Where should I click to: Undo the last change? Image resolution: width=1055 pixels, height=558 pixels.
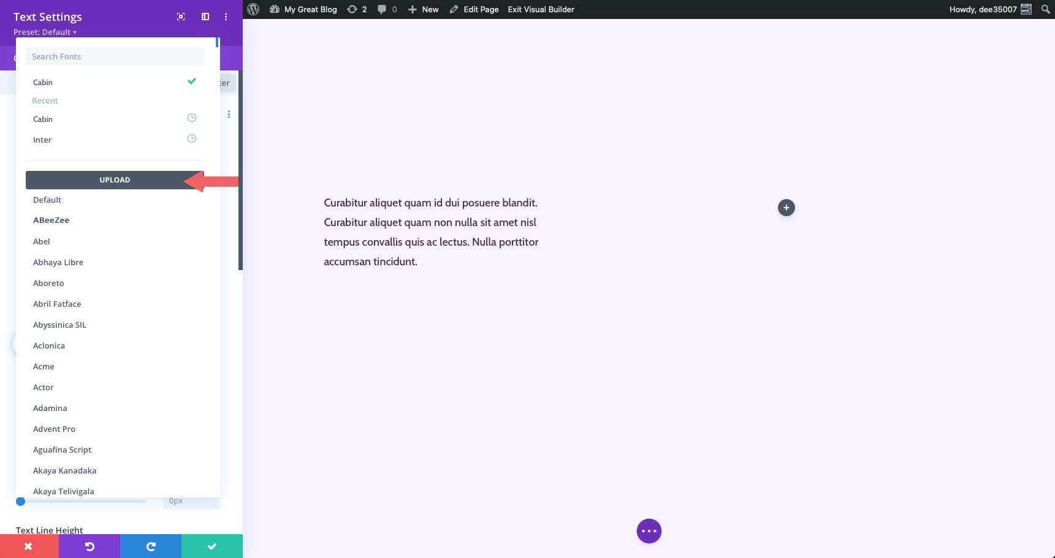(90, 546)
